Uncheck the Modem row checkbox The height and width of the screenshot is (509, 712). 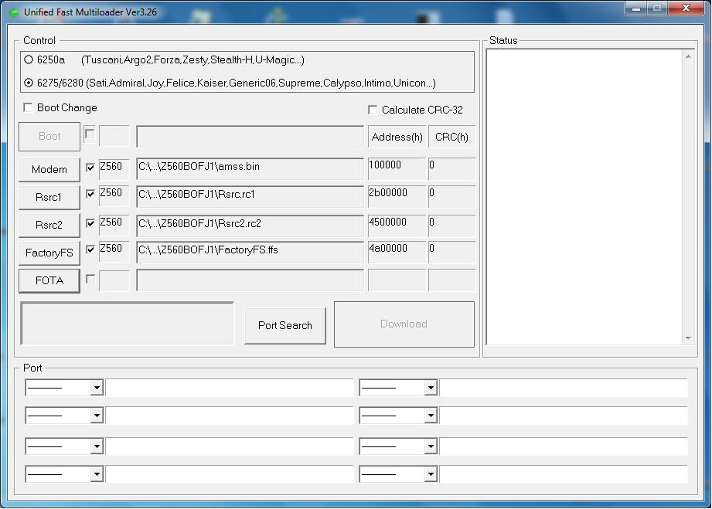click(90, 168)
